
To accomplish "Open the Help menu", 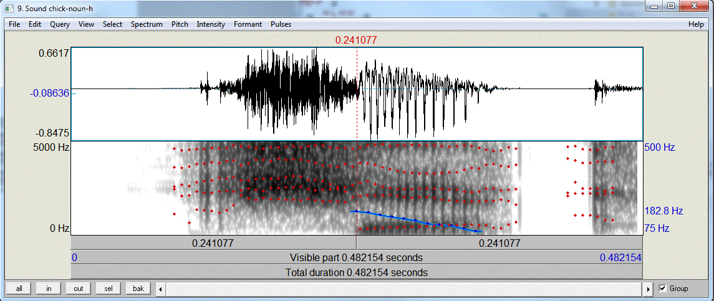I will pyautogui.click(x=697, y=24).
